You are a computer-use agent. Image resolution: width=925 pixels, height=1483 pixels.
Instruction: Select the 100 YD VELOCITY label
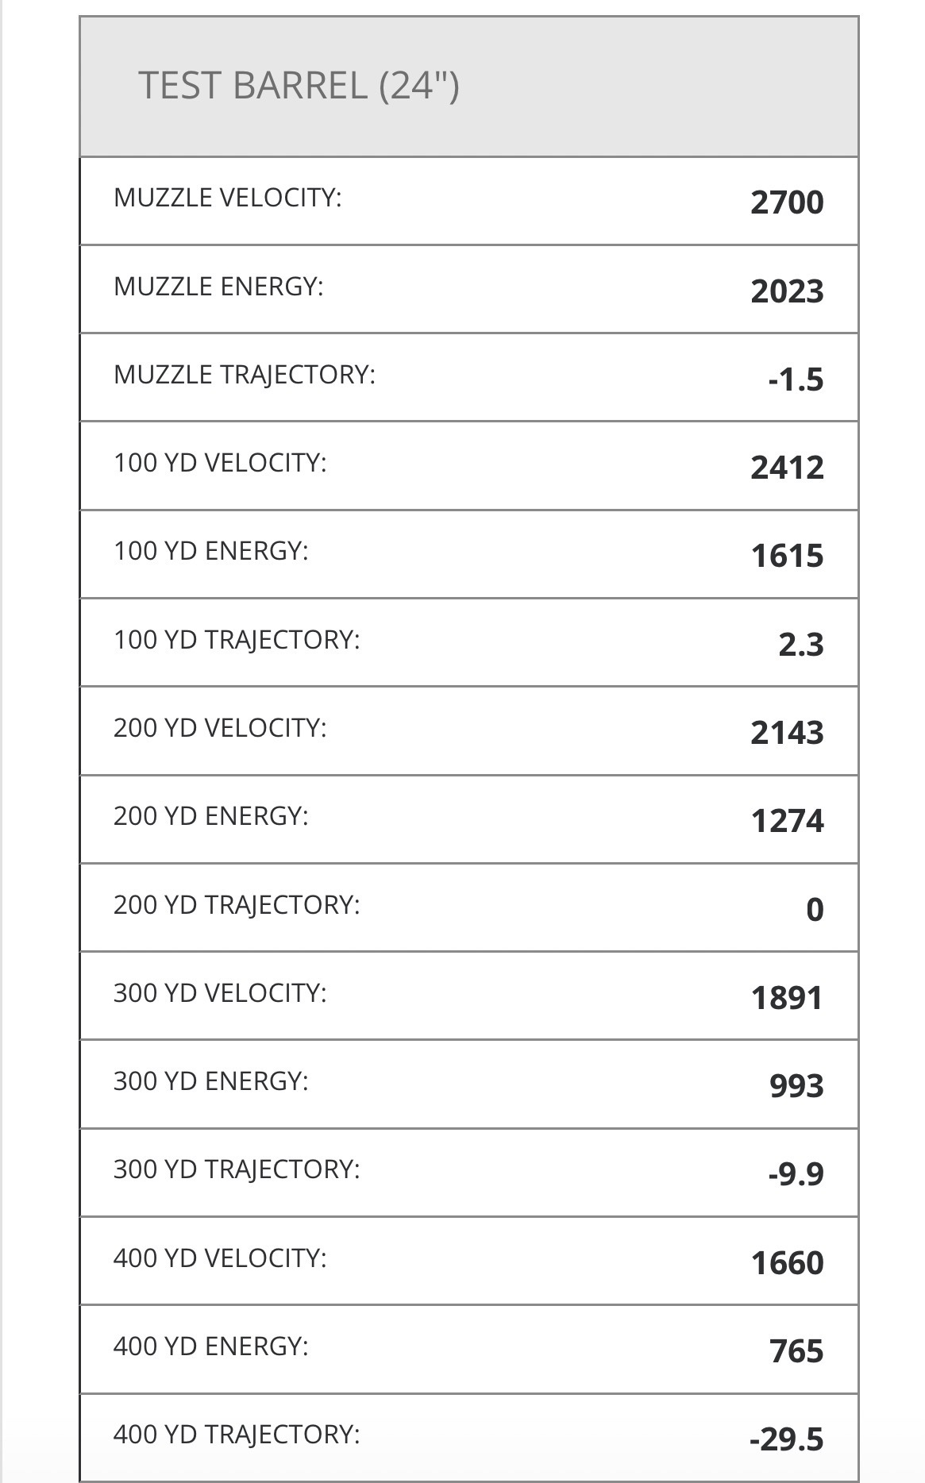click(x=220, y=463)
